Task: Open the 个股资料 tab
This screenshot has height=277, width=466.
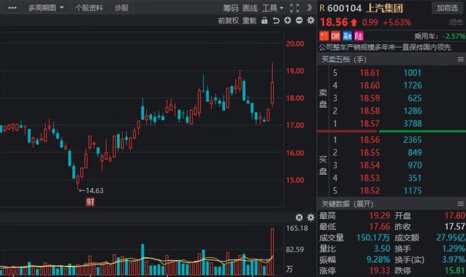Action: (x=89, y=8)
